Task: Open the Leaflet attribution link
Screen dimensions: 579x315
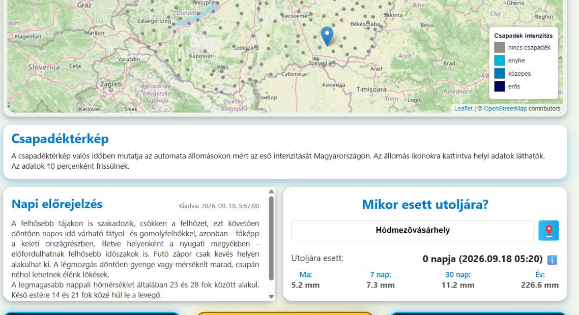Action: 463,108
